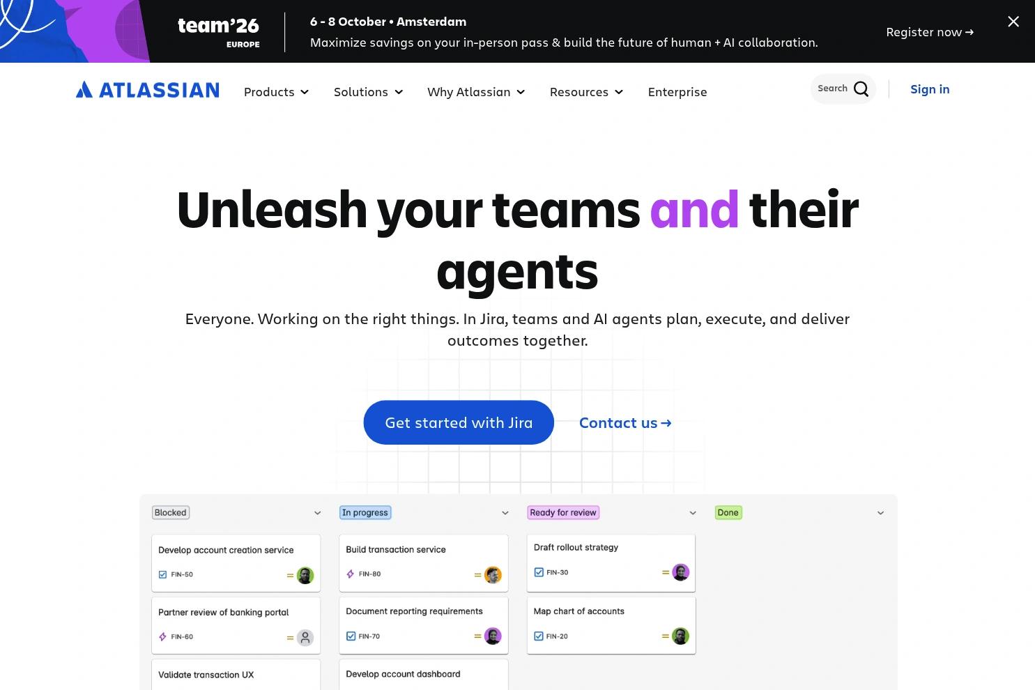Click the unassigned avatar on the FIN-60 card

pos(305,638)
